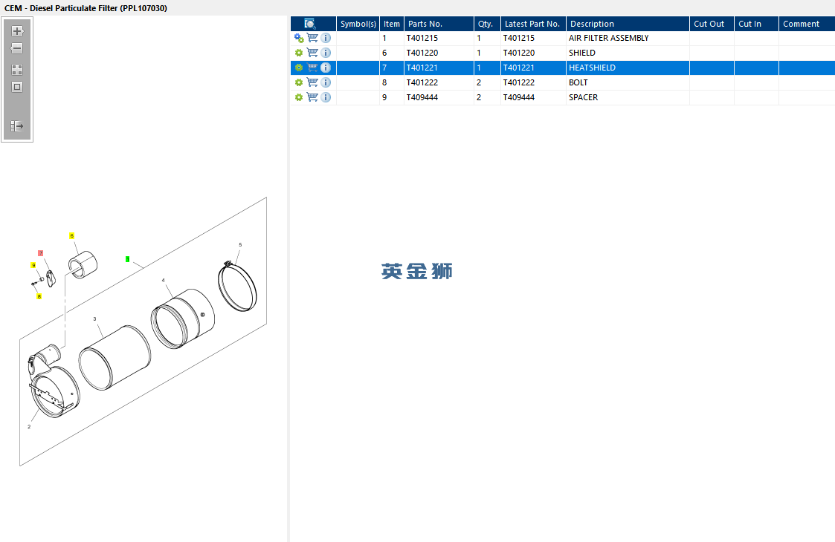Click the Comment column header
This screenshot has height=542, width=835.
click(x=807, y=24)
